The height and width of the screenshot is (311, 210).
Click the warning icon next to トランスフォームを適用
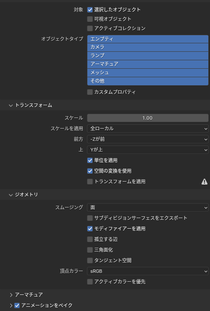point(204,182)
